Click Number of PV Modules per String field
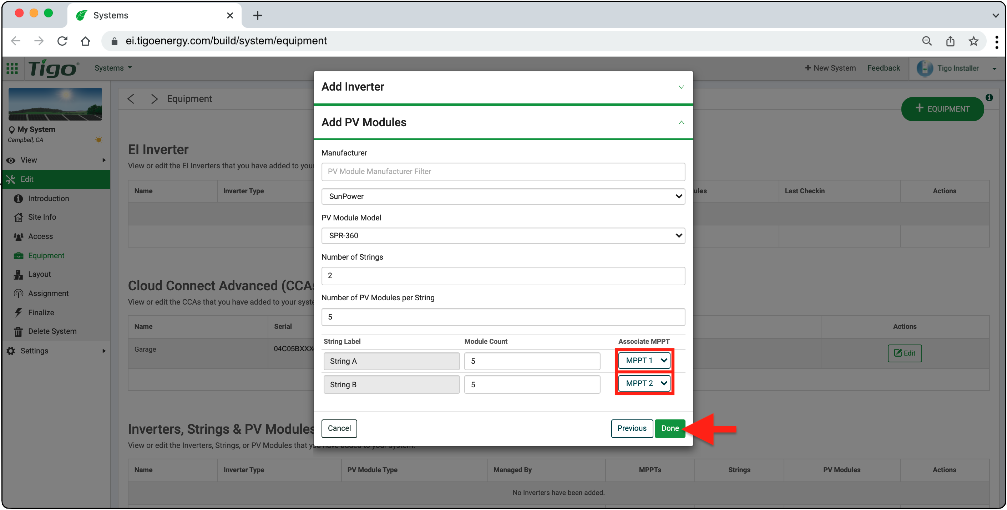1007x510 pixels. tap(503, 317)
